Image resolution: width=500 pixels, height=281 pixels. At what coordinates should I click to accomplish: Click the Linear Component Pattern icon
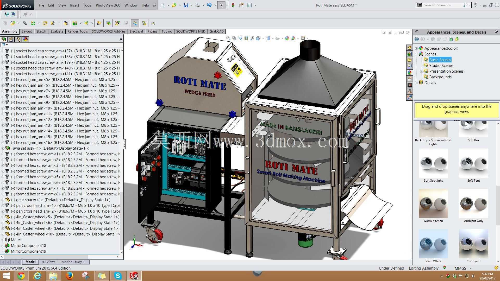(x=33, y=23)
